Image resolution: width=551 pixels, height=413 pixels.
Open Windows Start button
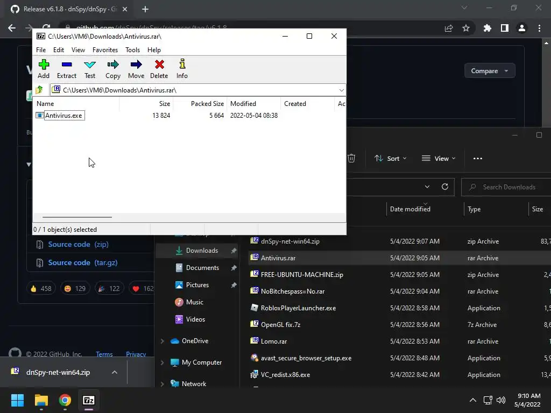click(17, 400)
